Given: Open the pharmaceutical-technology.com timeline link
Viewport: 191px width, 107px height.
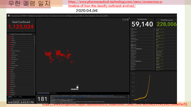Looking at the screenshot, I should [x=115, y=4].
